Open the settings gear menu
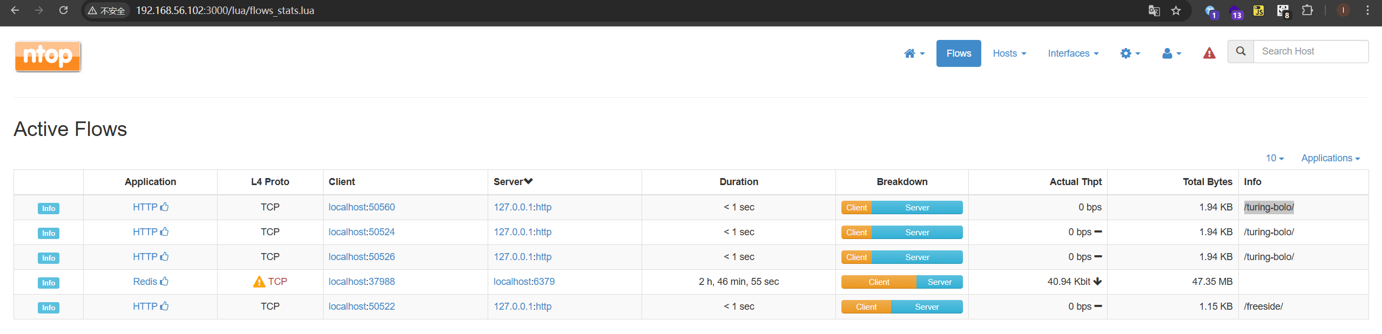 [1130, 53]
